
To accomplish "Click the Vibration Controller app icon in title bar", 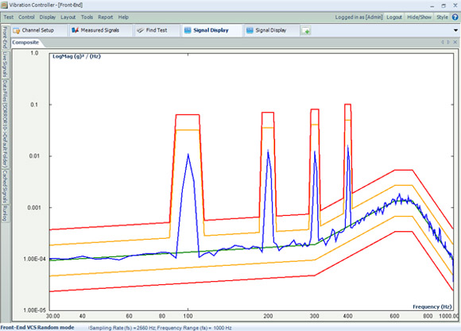I will (4, 5).
